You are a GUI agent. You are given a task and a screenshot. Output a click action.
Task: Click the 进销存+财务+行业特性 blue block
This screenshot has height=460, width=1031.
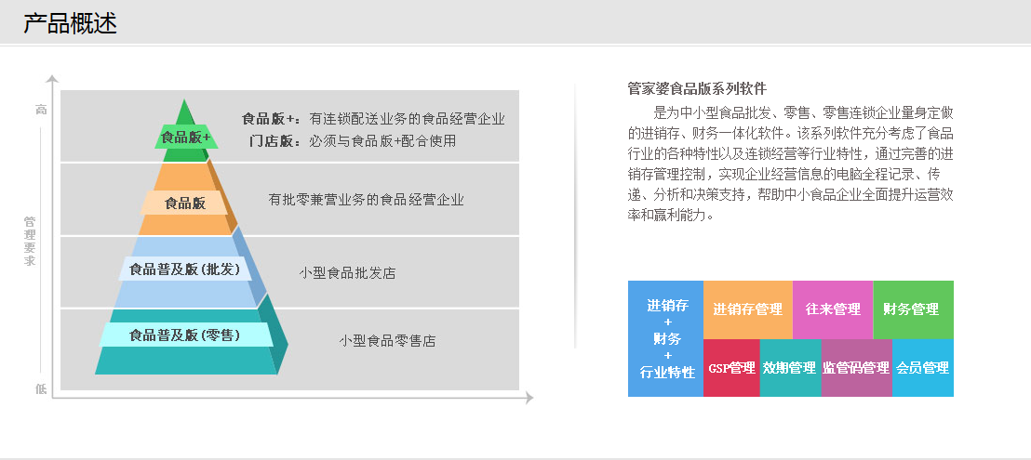tap(665, 338)
